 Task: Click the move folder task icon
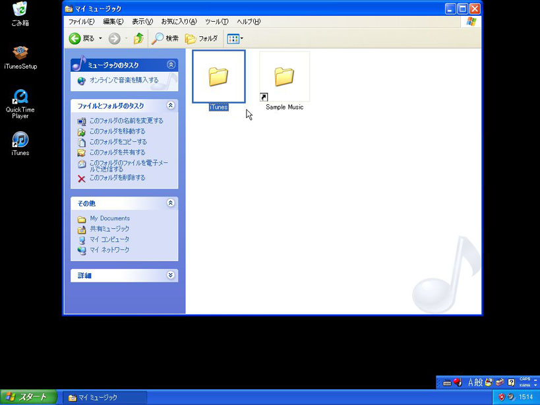[x=82, y=132]
